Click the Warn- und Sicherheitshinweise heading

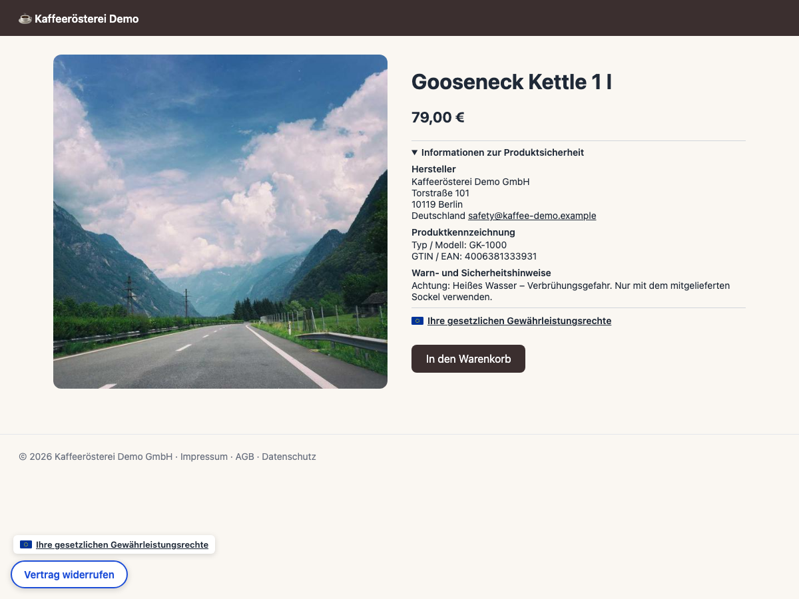481,273
